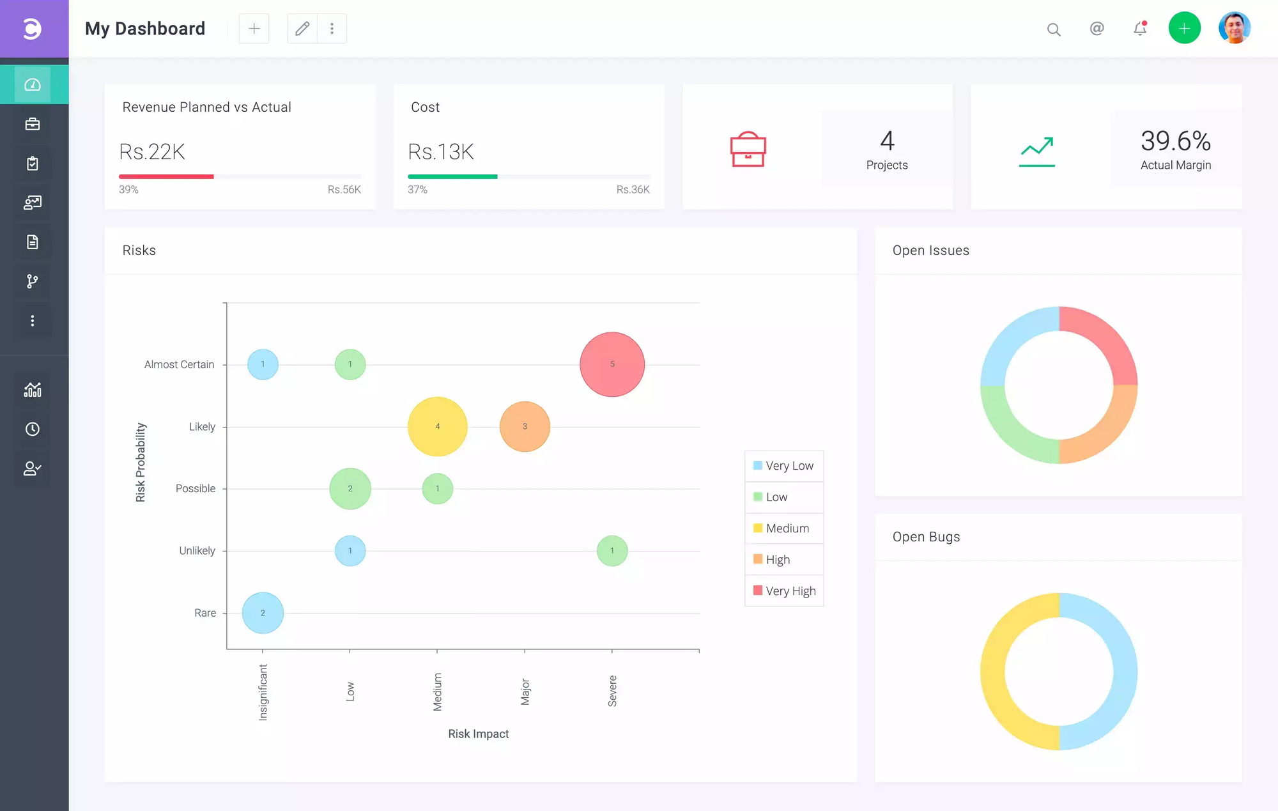Click the @ mentions icon
Image resolution: width=1278 pixels, height=811 pixels.
click(1097, 29)
